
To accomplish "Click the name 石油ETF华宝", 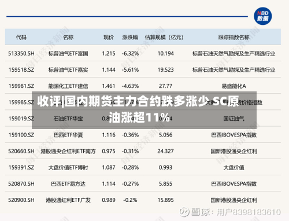I will pyautogui.click(x=68, y=119).
